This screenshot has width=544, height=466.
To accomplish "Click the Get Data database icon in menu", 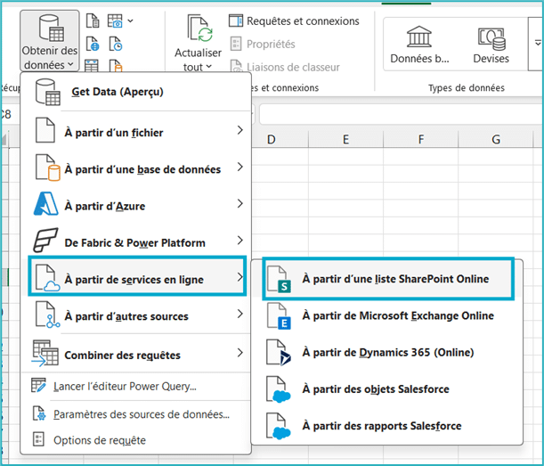I will (x=47, y=92).
